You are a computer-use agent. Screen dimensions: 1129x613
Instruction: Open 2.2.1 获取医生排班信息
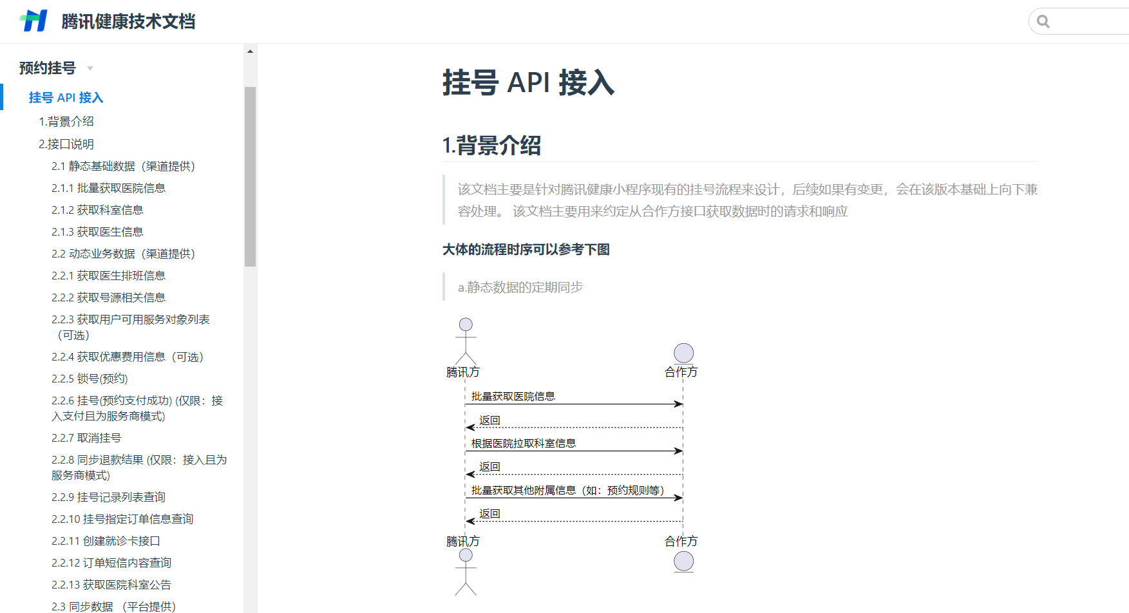(108, 276)
